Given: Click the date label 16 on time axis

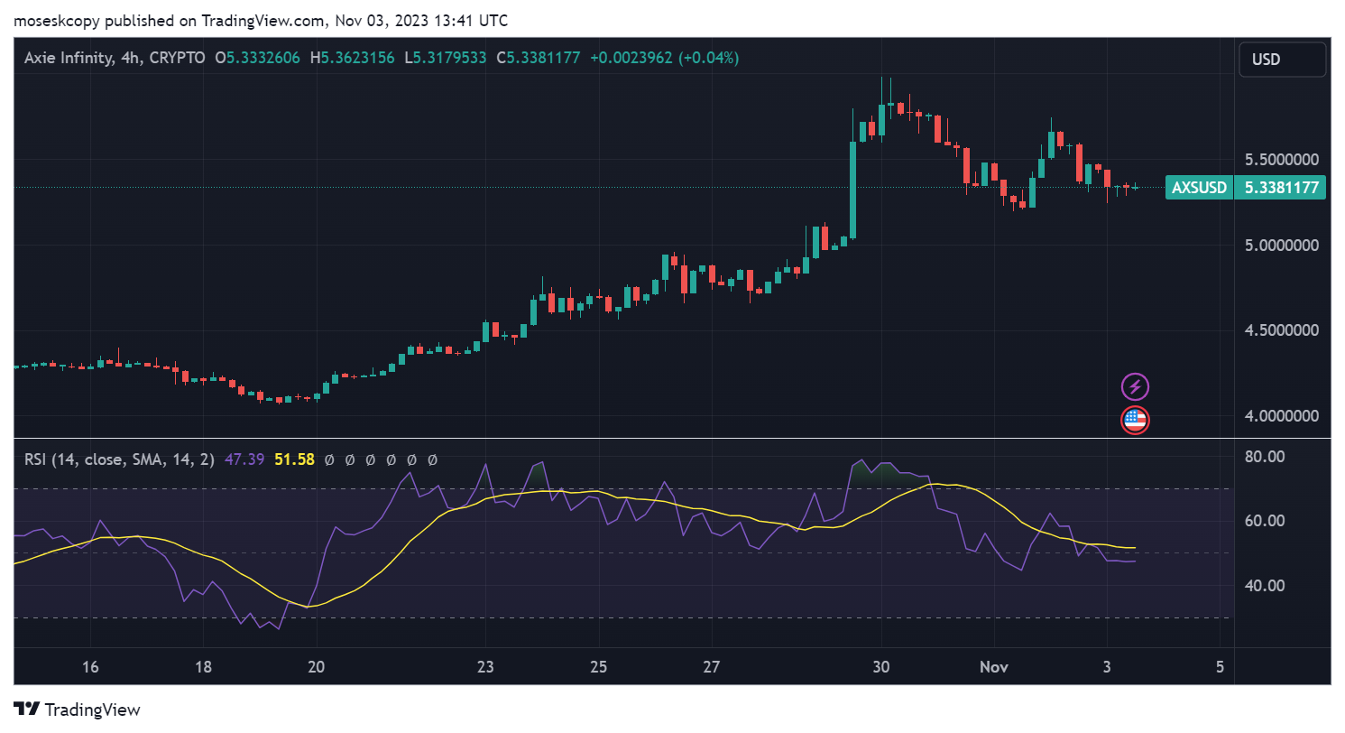Looking at the screenshot, I should point(89,667).
